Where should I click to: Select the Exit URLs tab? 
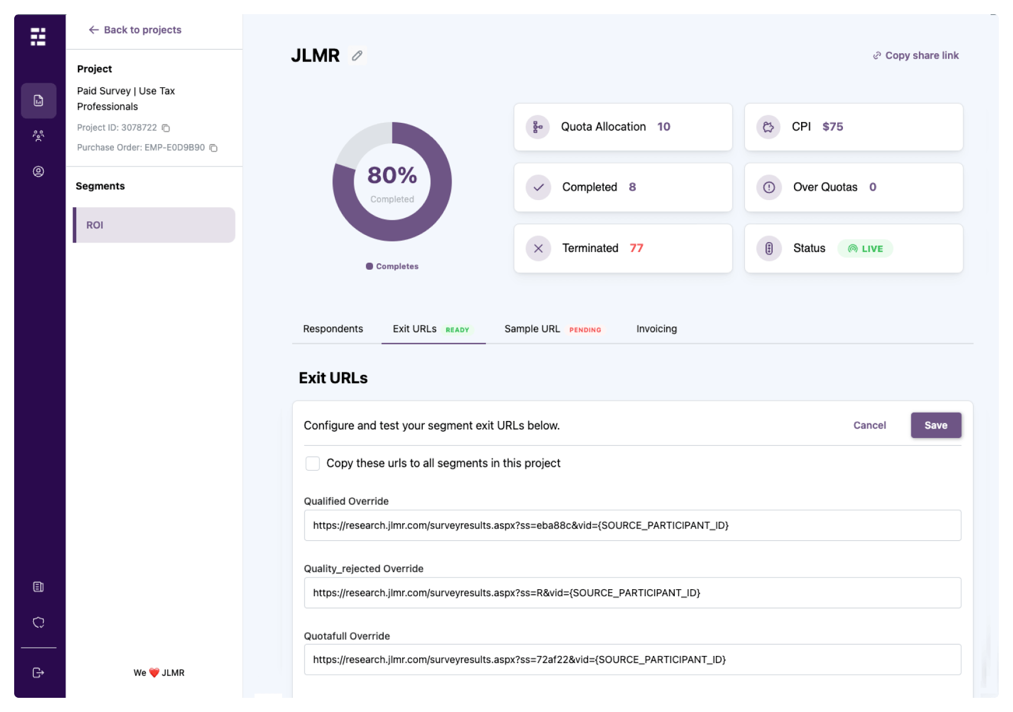coord(433,329)
